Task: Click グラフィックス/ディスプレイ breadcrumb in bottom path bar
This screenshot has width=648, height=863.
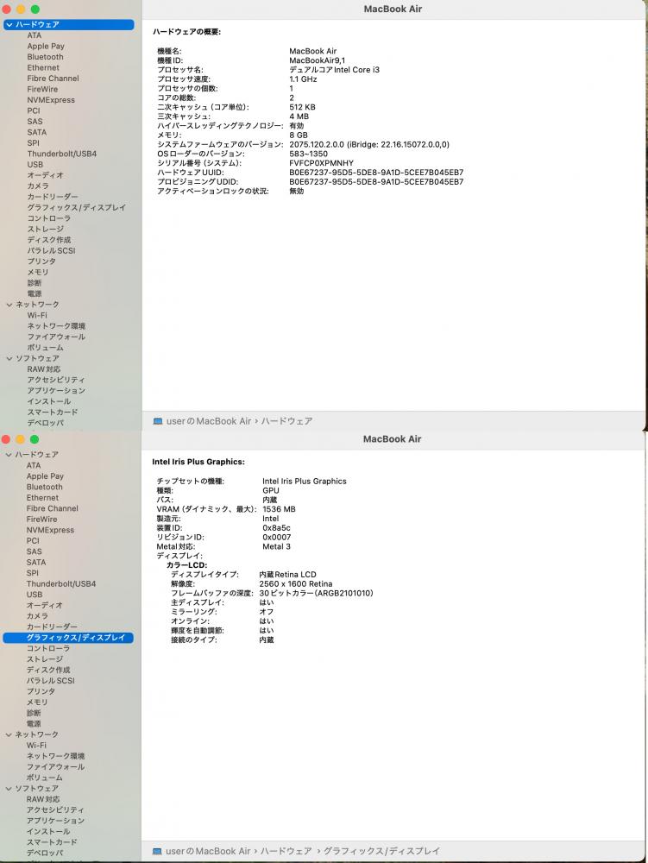Action: point(381,851)
